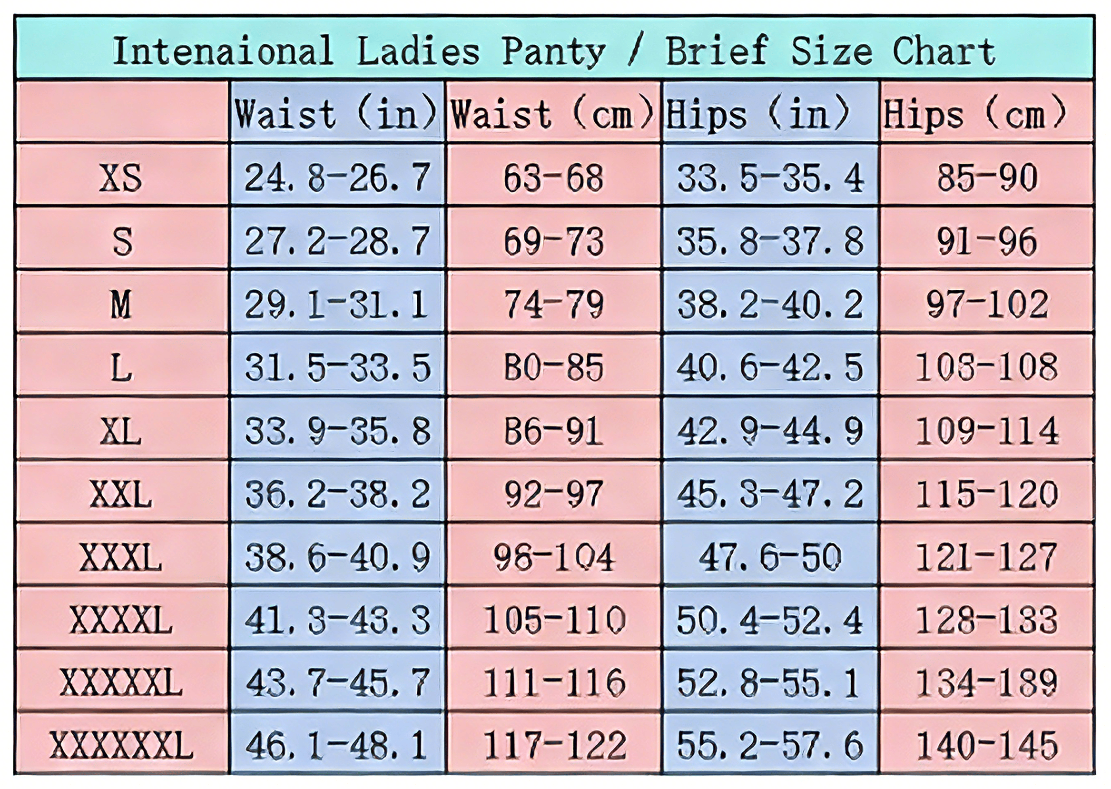Select the 91-96 hips cm cell

tap(986, 241)
